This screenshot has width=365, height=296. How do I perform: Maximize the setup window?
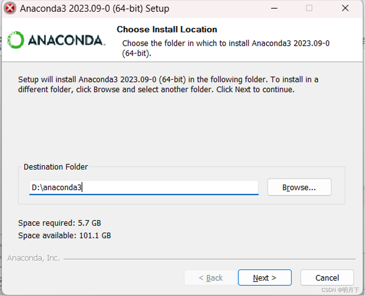(x=309, y=8)
